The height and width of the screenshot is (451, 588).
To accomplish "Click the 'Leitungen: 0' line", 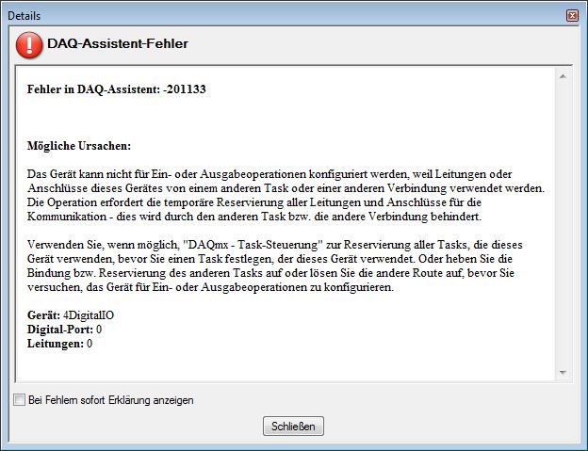I will (59, 344).
